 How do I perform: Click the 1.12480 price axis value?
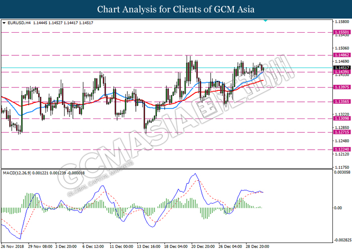342,141
